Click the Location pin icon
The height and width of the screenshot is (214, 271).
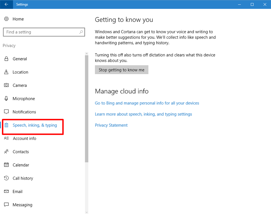(6, 72)
